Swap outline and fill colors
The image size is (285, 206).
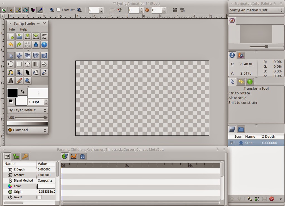tap(23, 92)
